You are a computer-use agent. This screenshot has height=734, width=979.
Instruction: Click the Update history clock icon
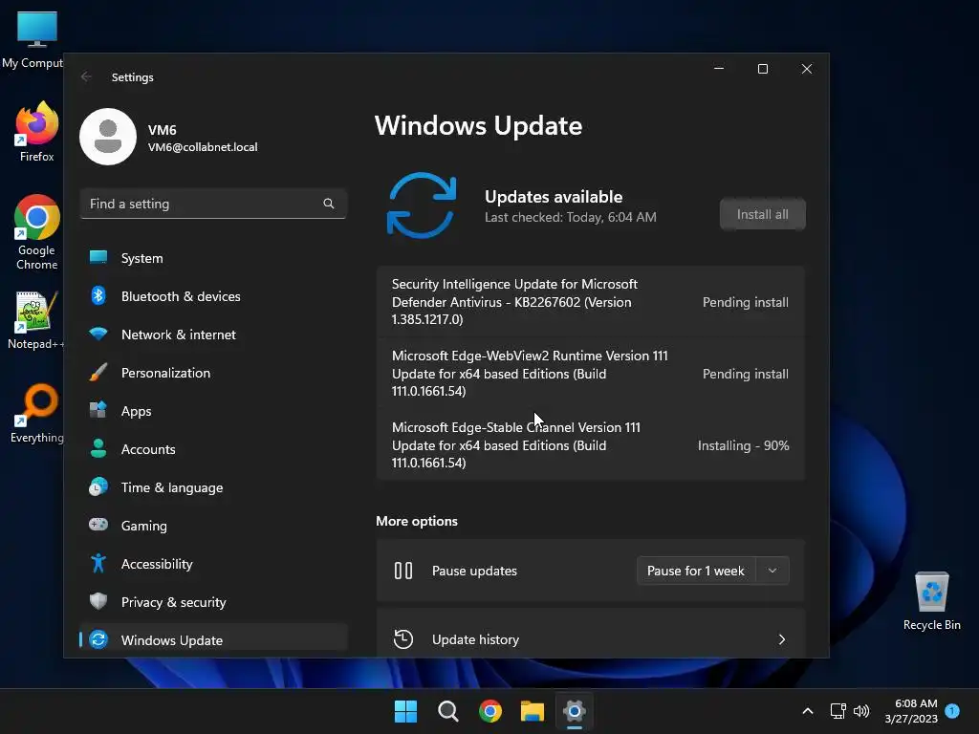pos(403,639)
